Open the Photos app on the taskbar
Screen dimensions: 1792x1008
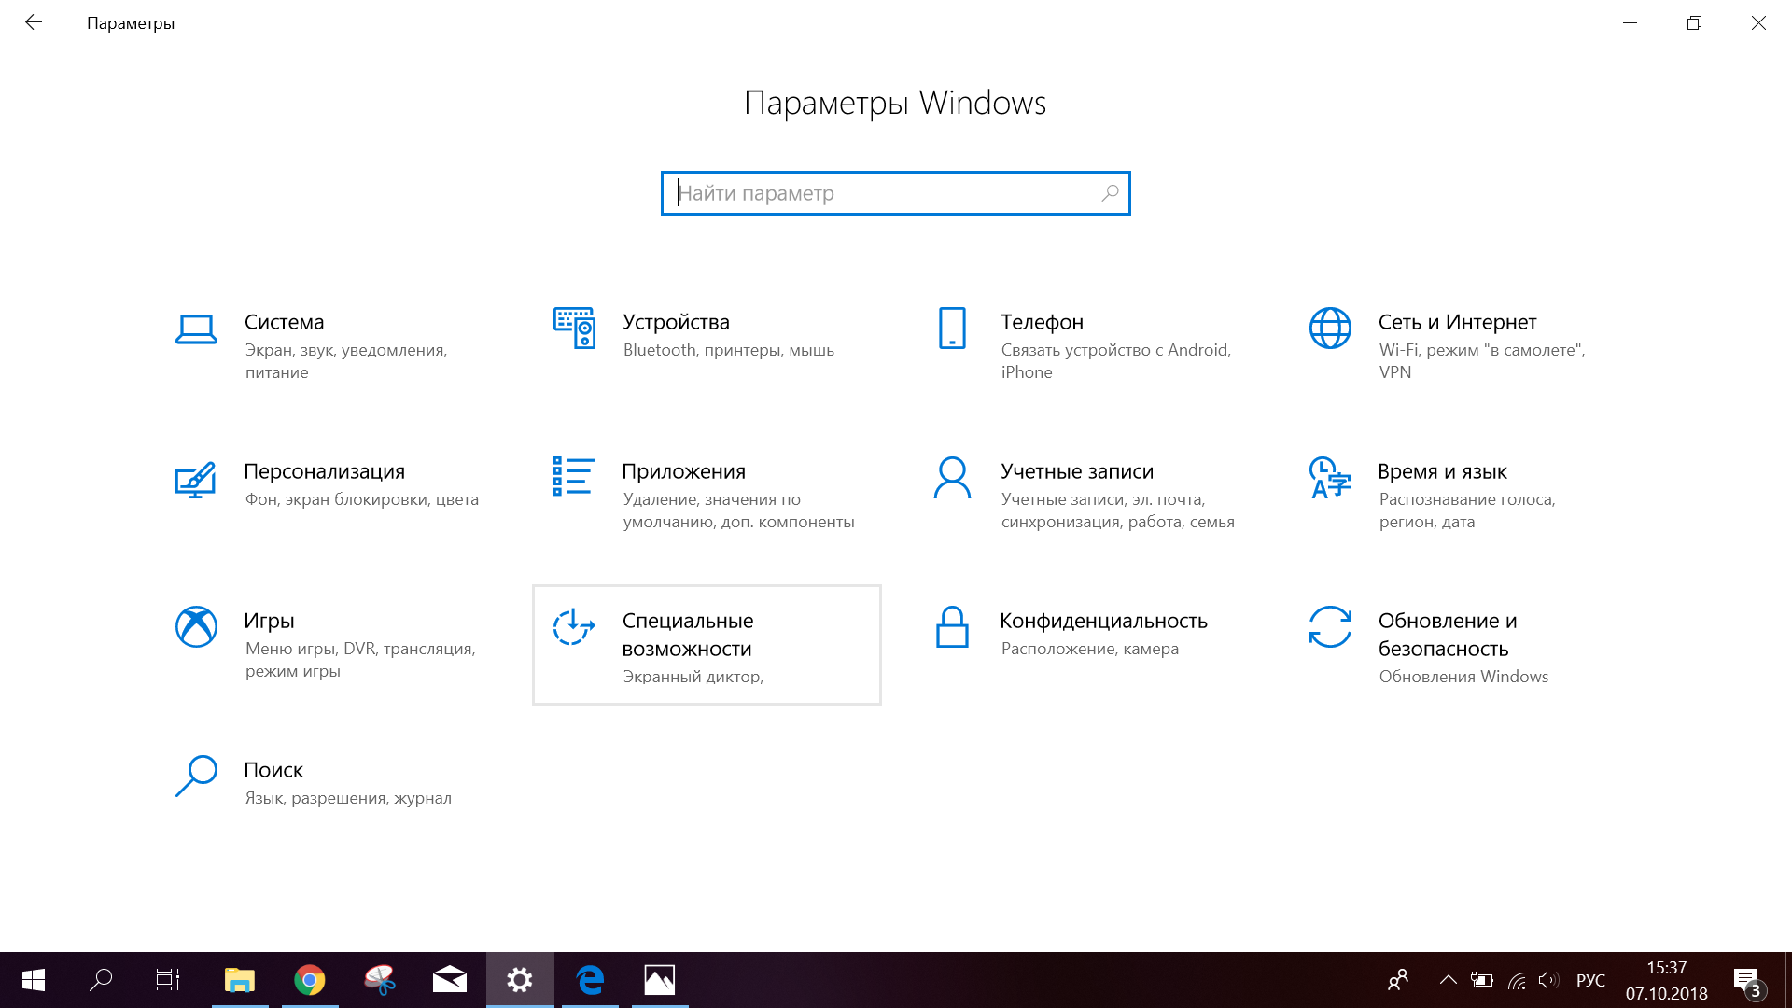(x=660, y=980)
